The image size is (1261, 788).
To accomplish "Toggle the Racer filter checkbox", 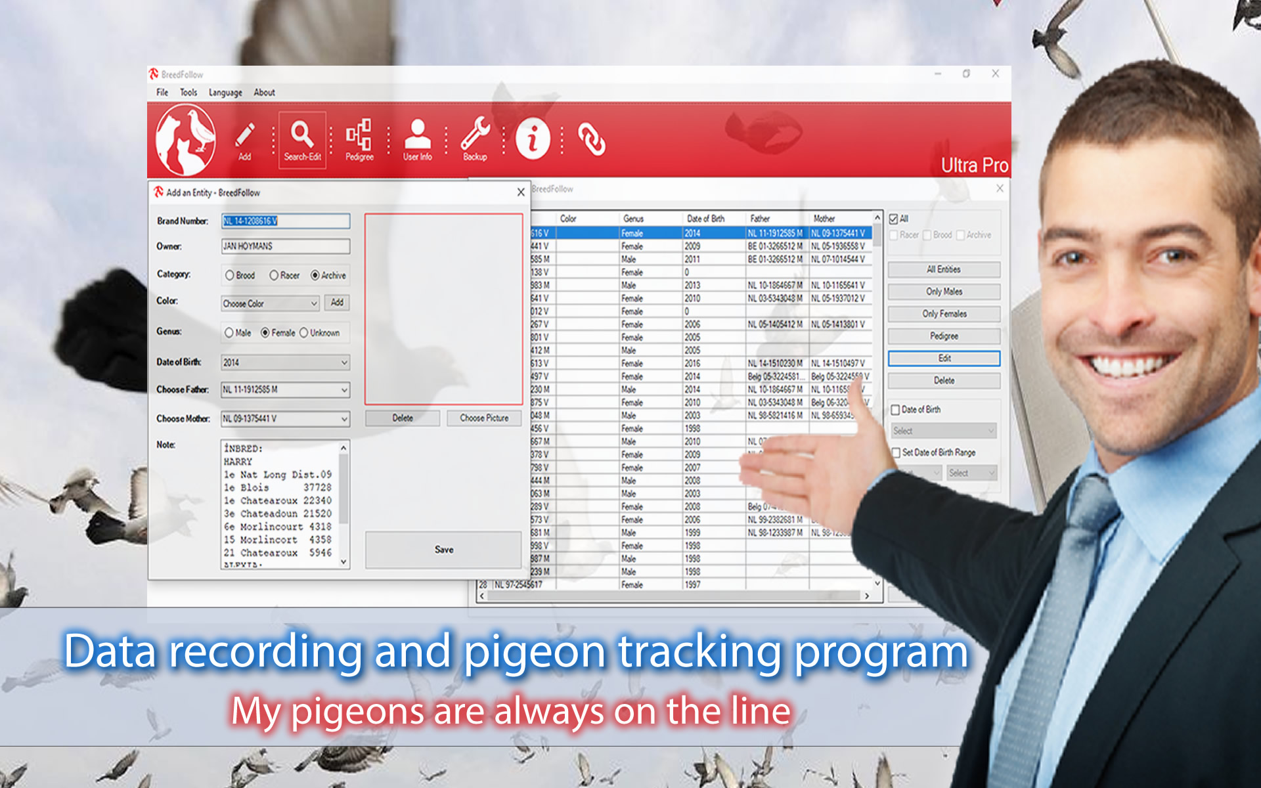I will pos(894,235).
